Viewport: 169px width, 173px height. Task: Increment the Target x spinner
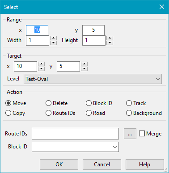click(41, 64)
